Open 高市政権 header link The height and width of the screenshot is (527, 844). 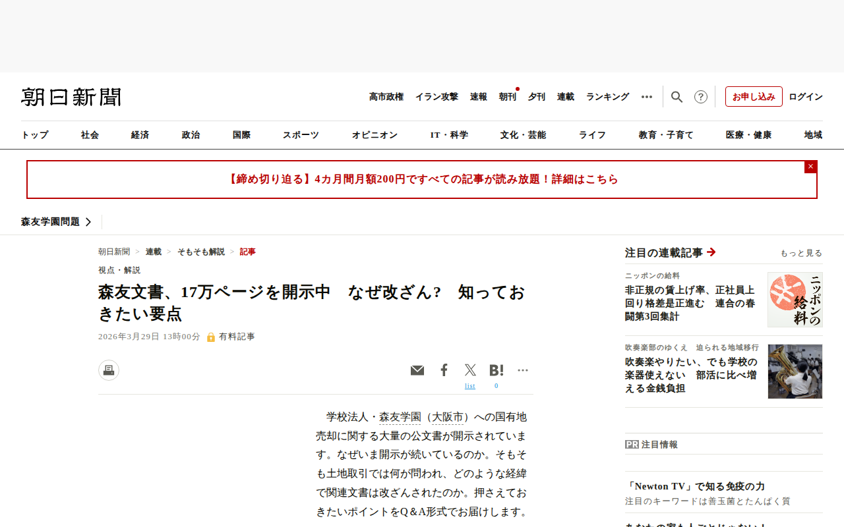pyautogui.click(x=386, y=97)
